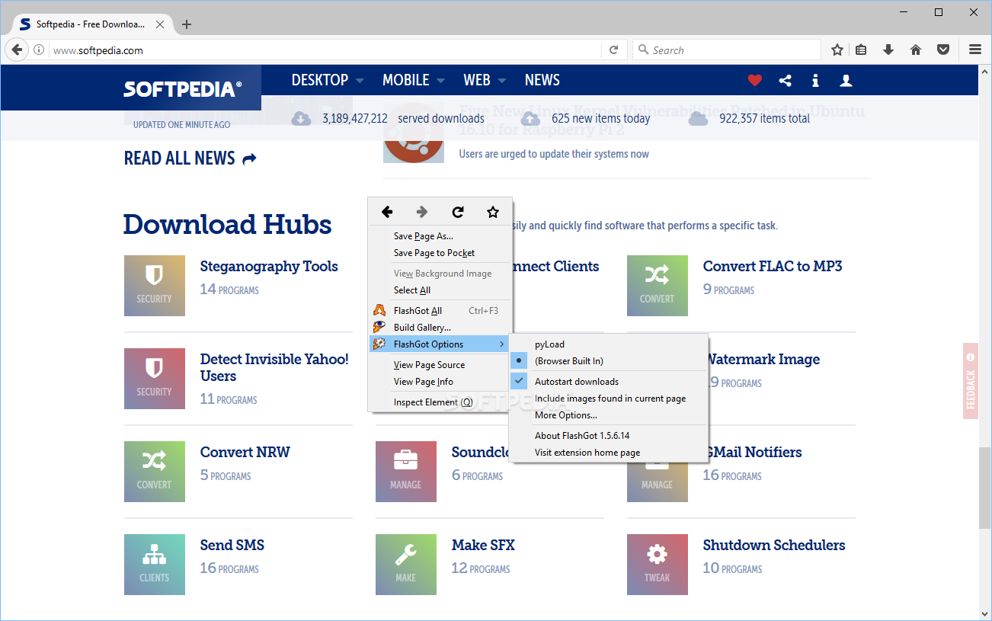Open the user account icon in Softpedia header
992x621 pixels.
pos(846,80)
